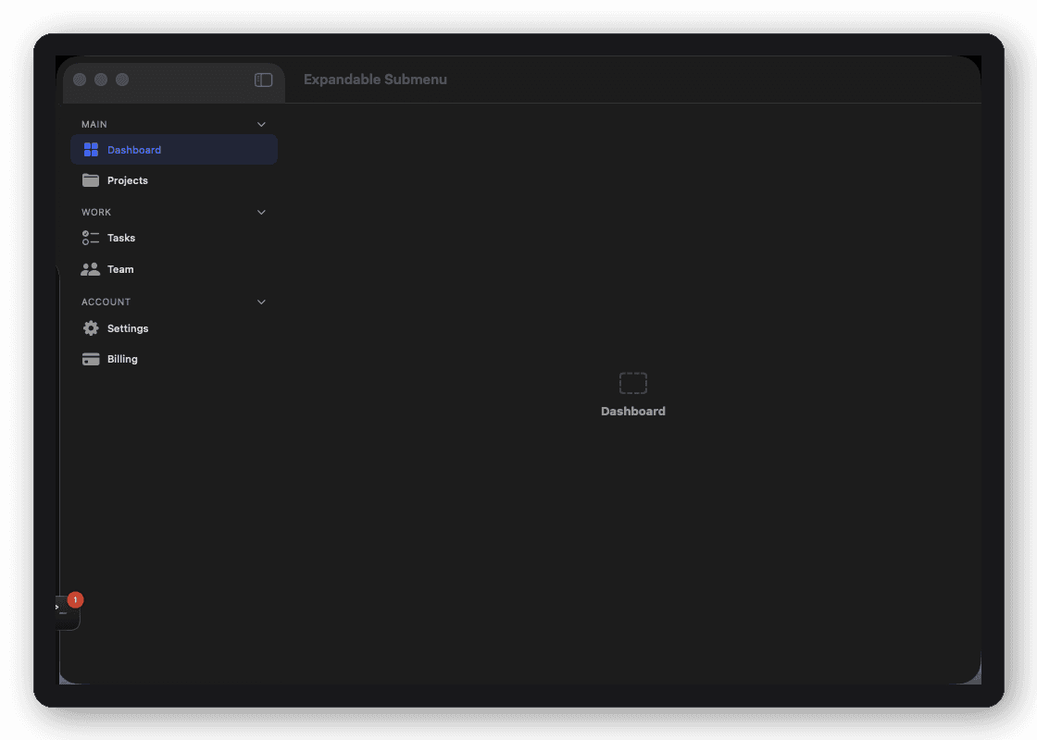Click the minimize window button
The height and width of the screenshot is (740, 1037).
pos(101,80)
